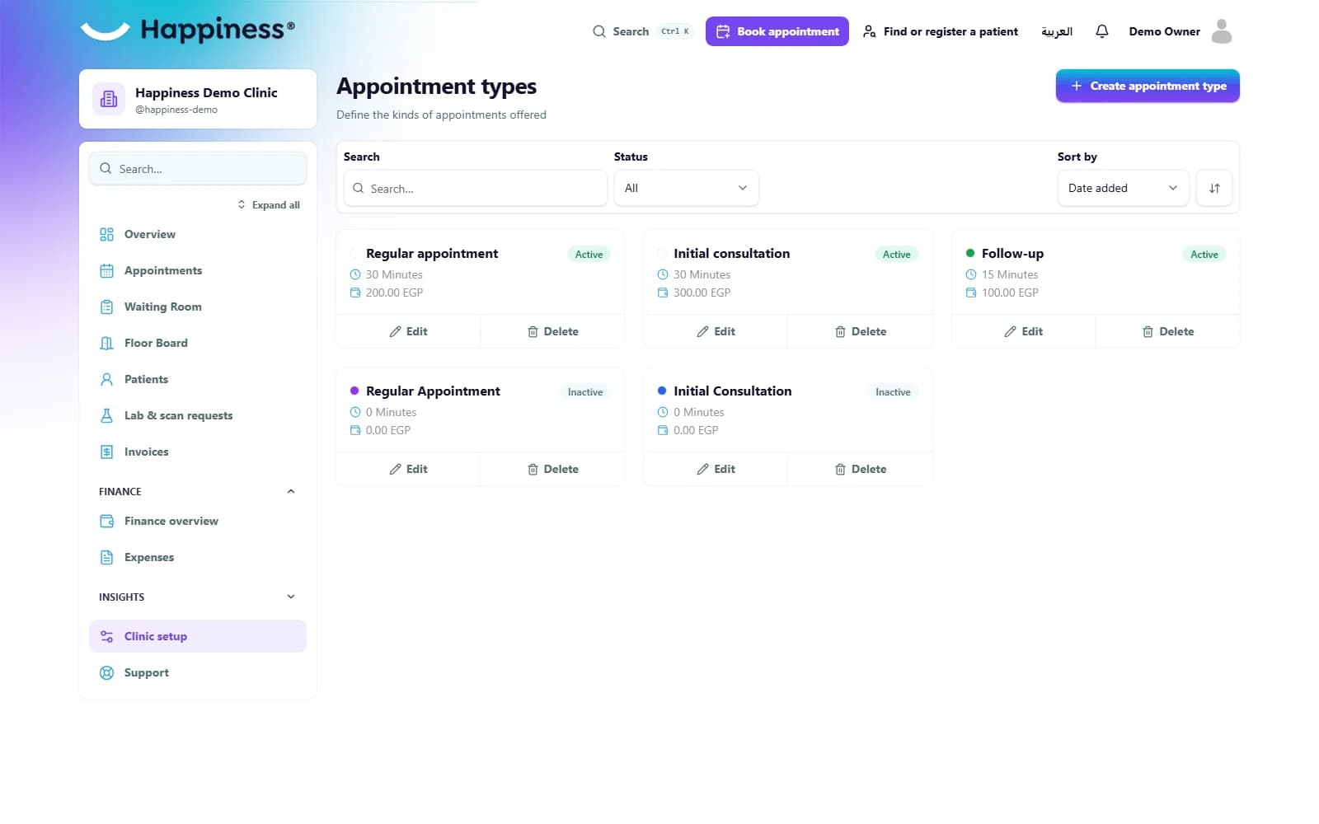Screen dimensions: 1319x824
Task: Open the top Search Ctrl K bar
Action: (642, 31)
